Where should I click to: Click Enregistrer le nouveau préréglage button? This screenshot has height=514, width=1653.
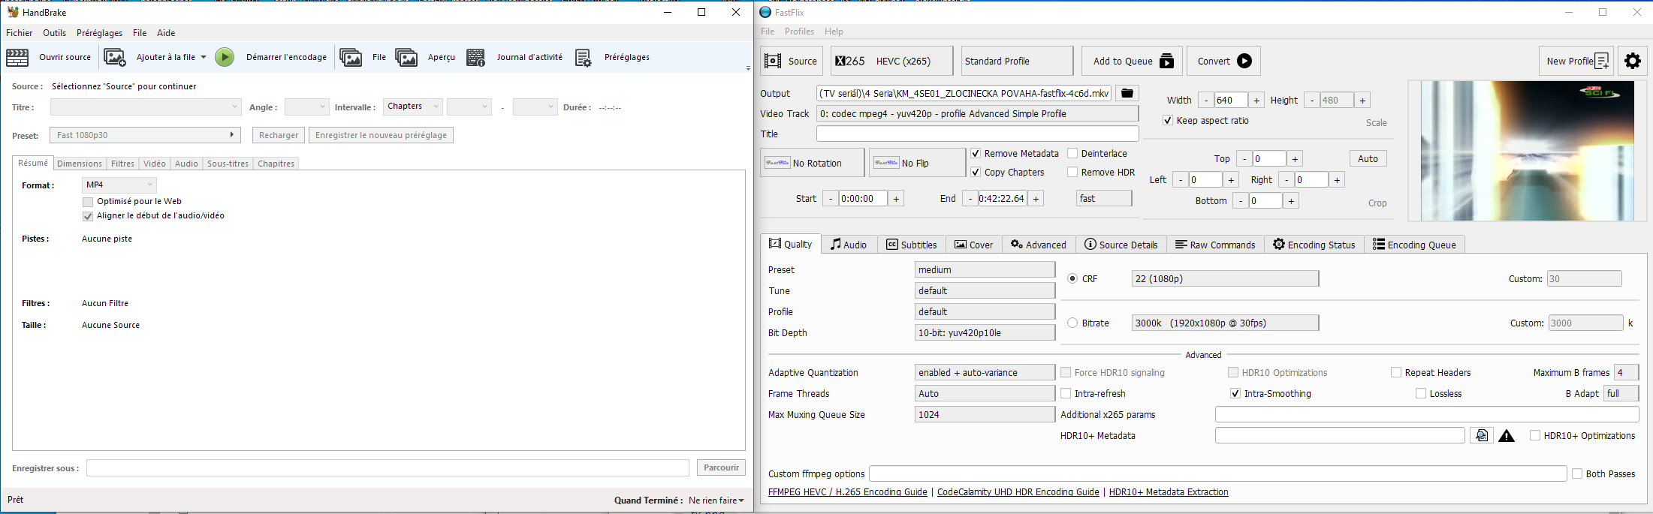(x=381, y=135)
